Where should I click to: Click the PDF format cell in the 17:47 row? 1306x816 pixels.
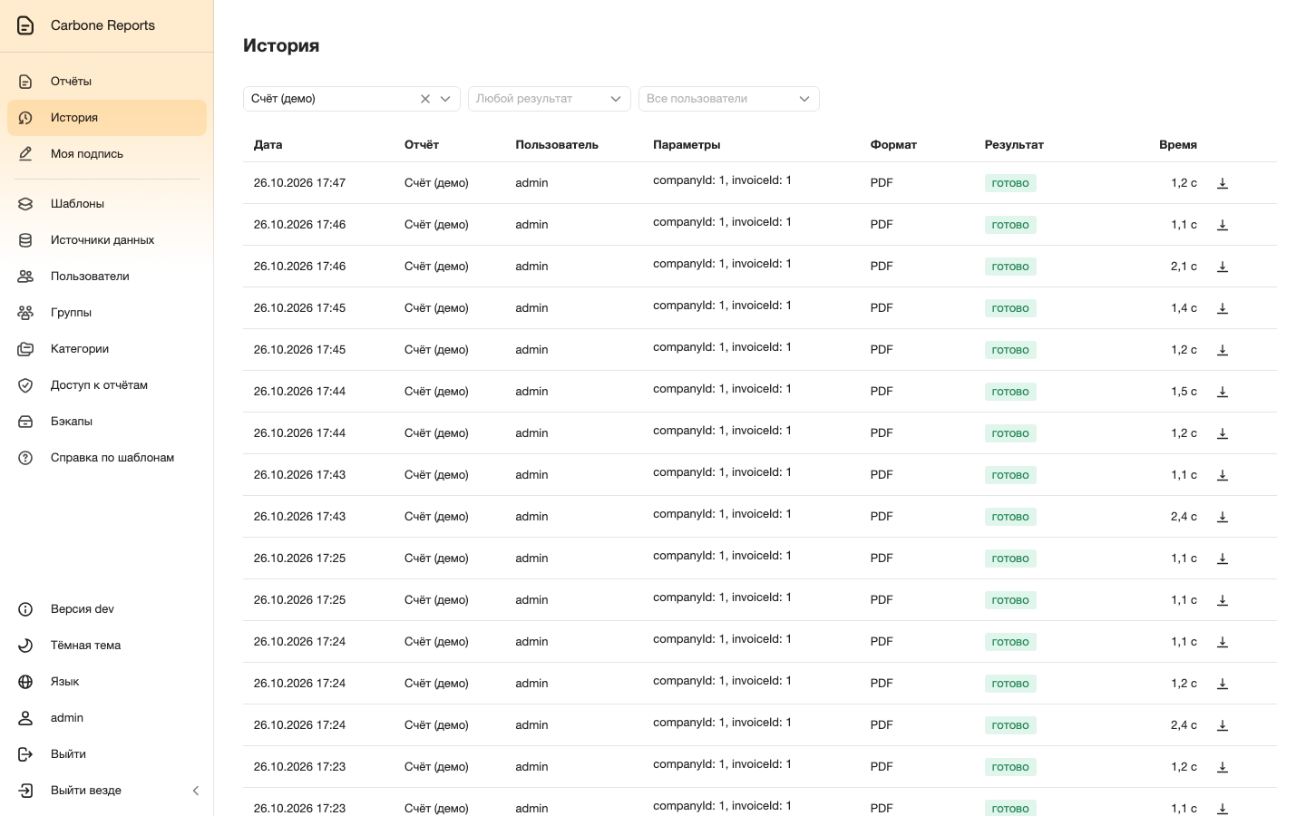point(882,183)
